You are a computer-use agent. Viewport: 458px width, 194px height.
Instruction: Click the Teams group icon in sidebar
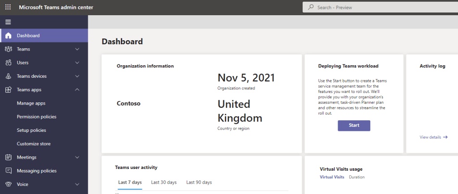click(x=8, y=49)
